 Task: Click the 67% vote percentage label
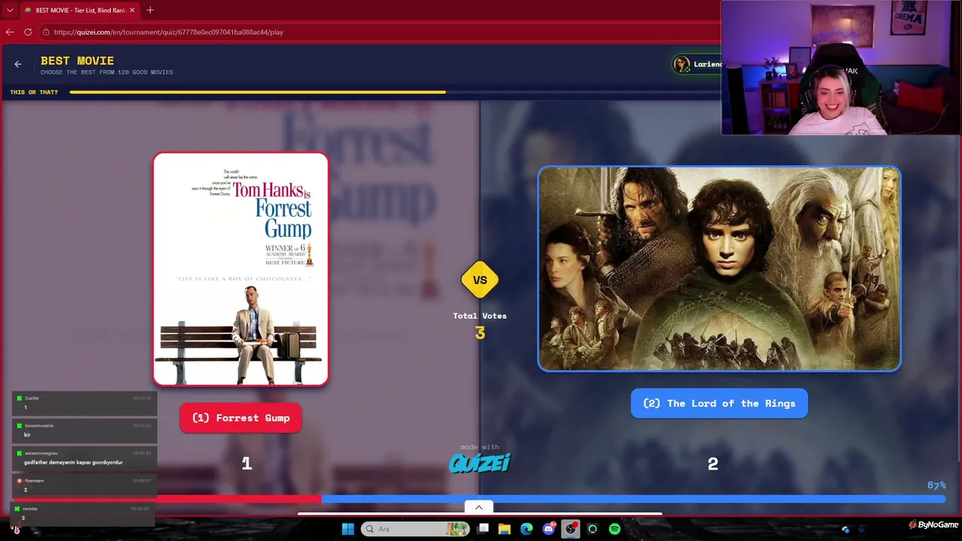tap(936, 485)
